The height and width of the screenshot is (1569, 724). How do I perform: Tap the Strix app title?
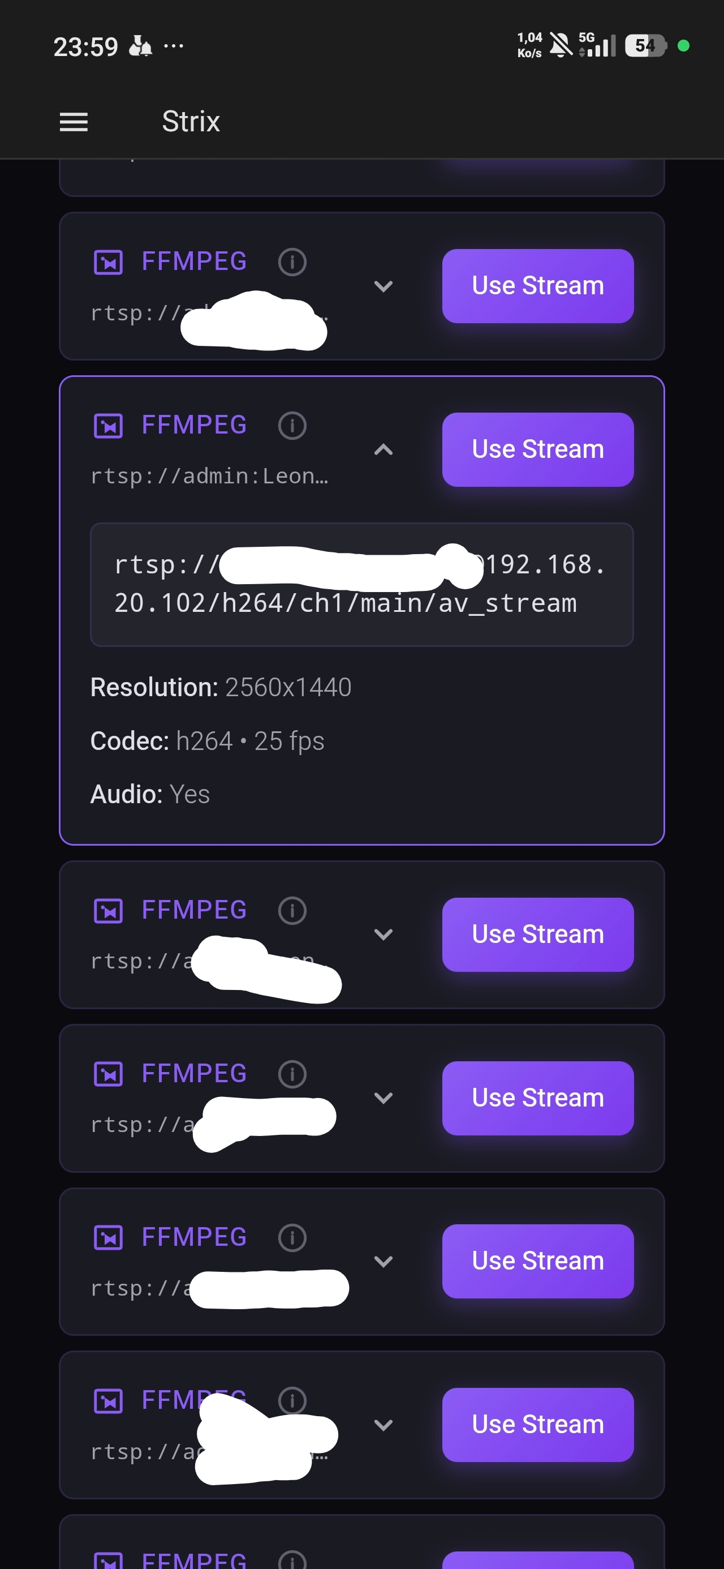191,122
